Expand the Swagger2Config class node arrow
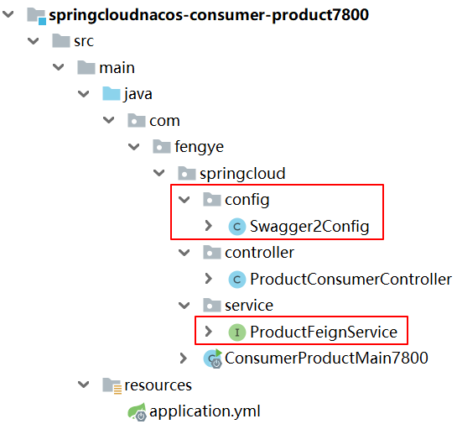 click(x=209, y=226)
